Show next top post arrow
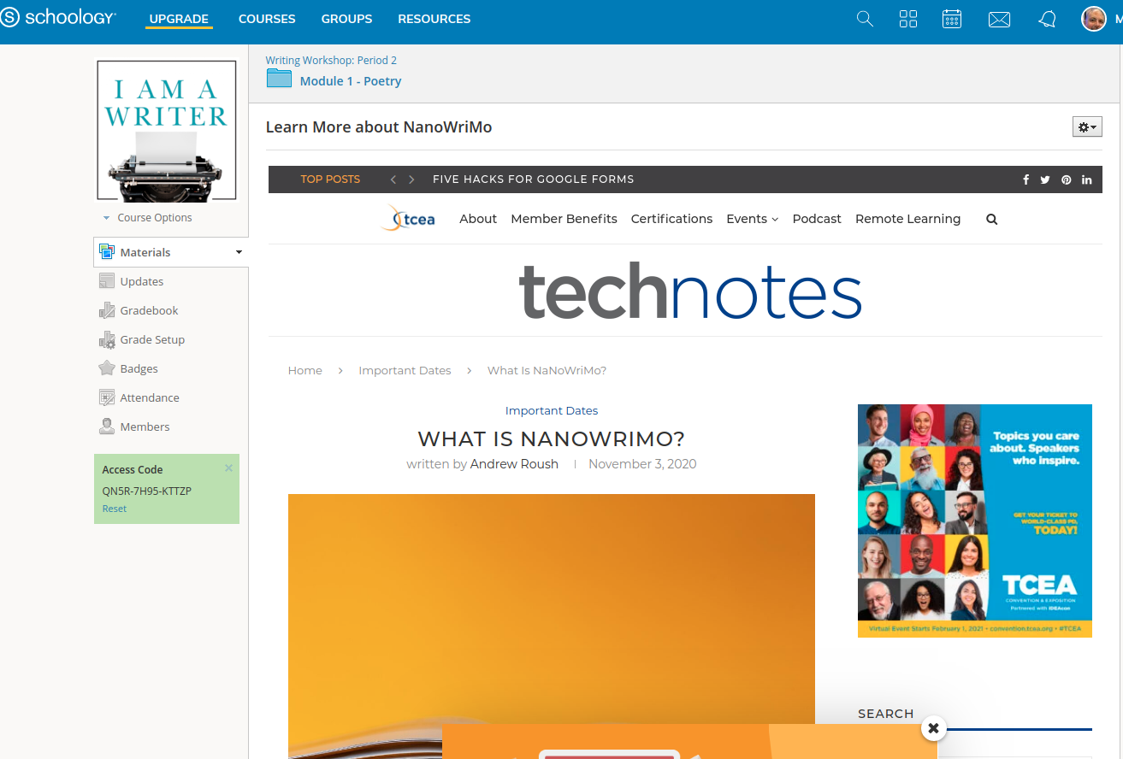 click(x=411, y=179)
